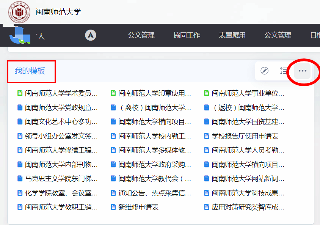Click blue document icon beside 闽南师范大学修缮工程…
320x225 pixels.
[20, 150]
